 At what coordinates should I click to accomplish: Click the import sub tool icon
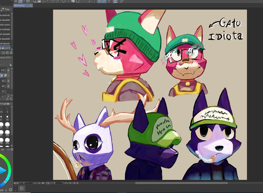[3, 53]
